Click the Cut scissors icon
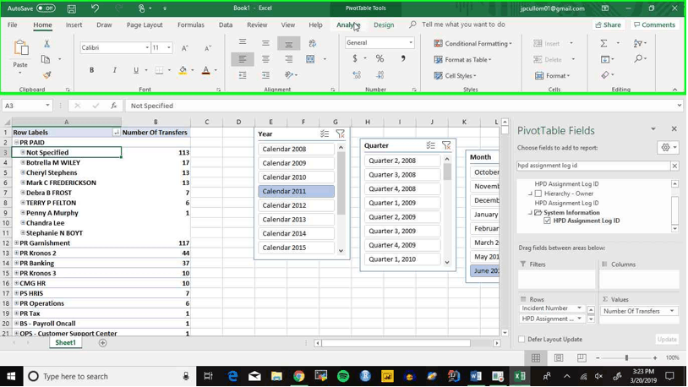This screenshot has height=387, width=688. pos(46,43)
